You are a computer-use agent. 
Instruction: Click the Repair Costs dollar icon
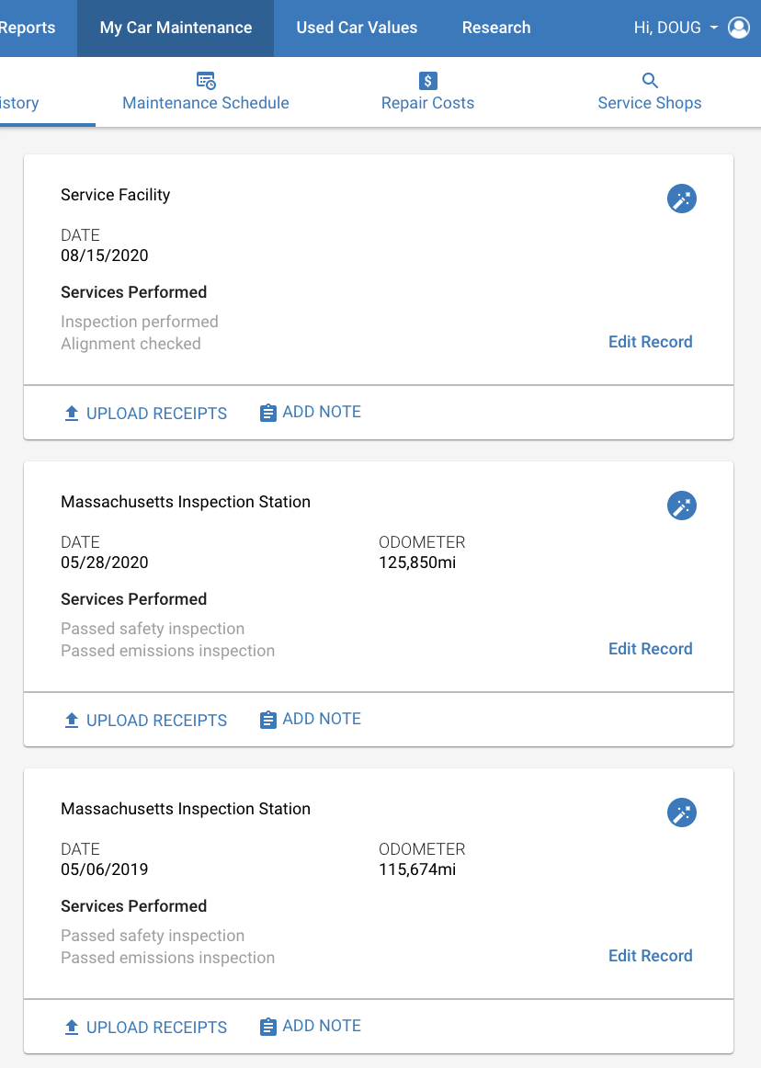click(428, 81)
